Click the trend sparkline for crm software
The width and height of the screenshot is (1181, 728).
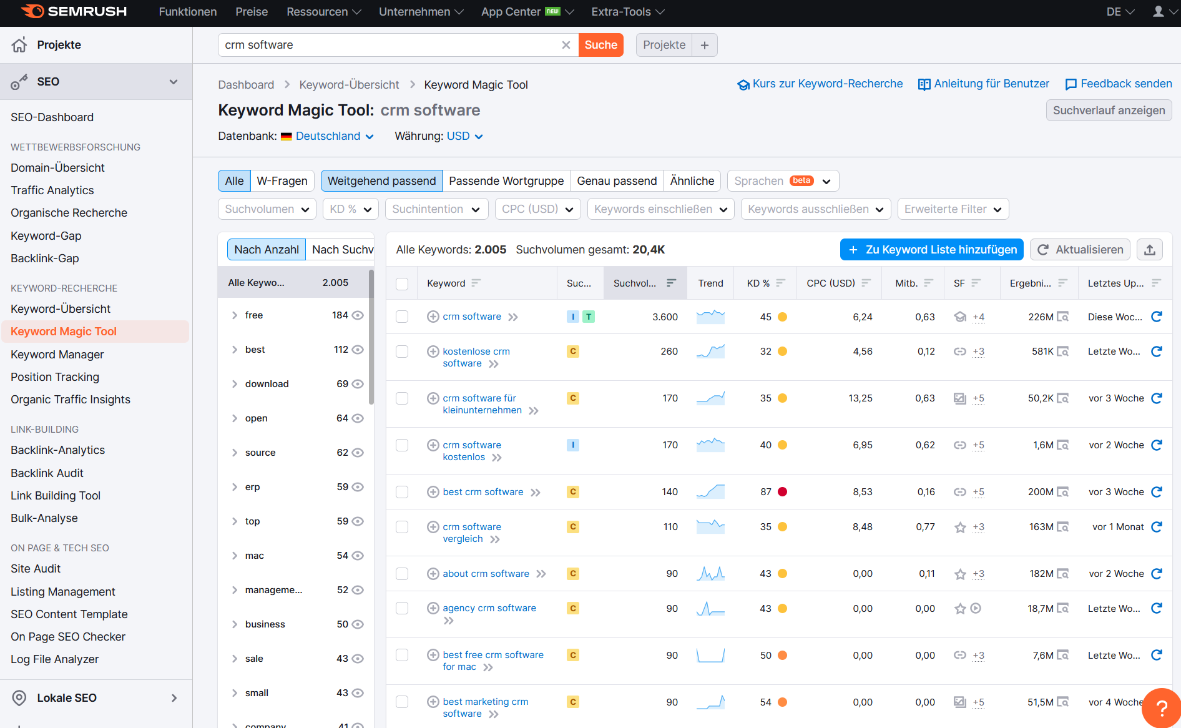[710, 317]
